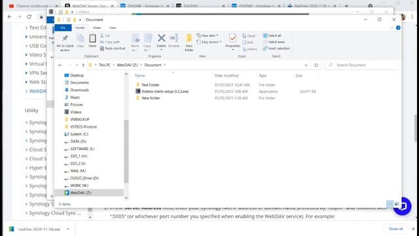Sort by the Name column header
Viewport: 419px width, 236px height.
tap(140, 76)
